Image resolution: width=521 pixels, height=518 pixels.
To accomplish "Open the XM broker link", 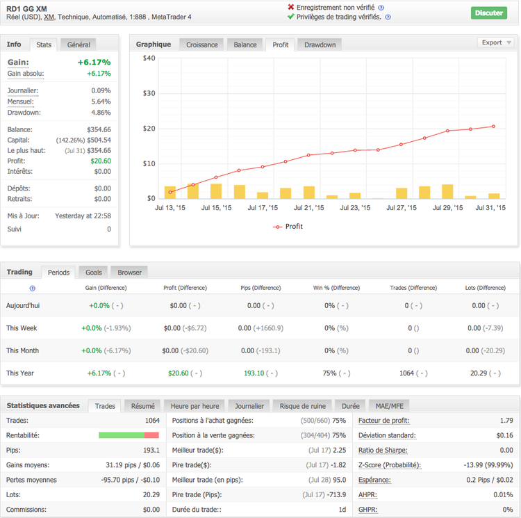I will [49, 17].
